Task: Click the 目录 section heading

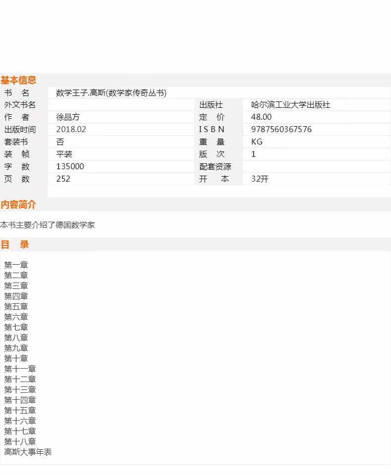Action: click(14, 244)
